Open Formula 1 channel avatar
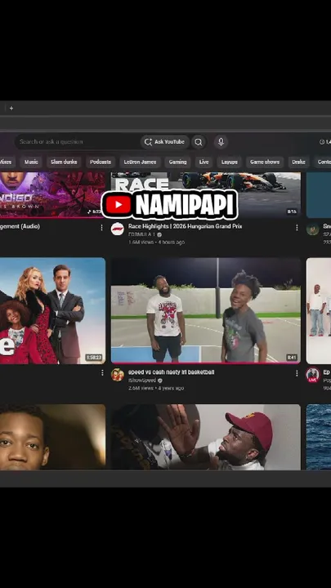 click(118, 229)
